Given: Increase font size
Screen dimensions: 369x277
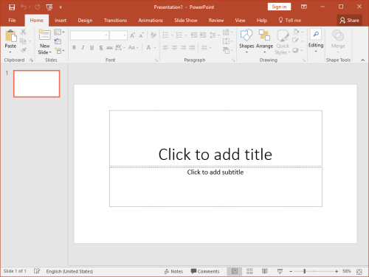Looking at the screenshot, I should 132,35.
